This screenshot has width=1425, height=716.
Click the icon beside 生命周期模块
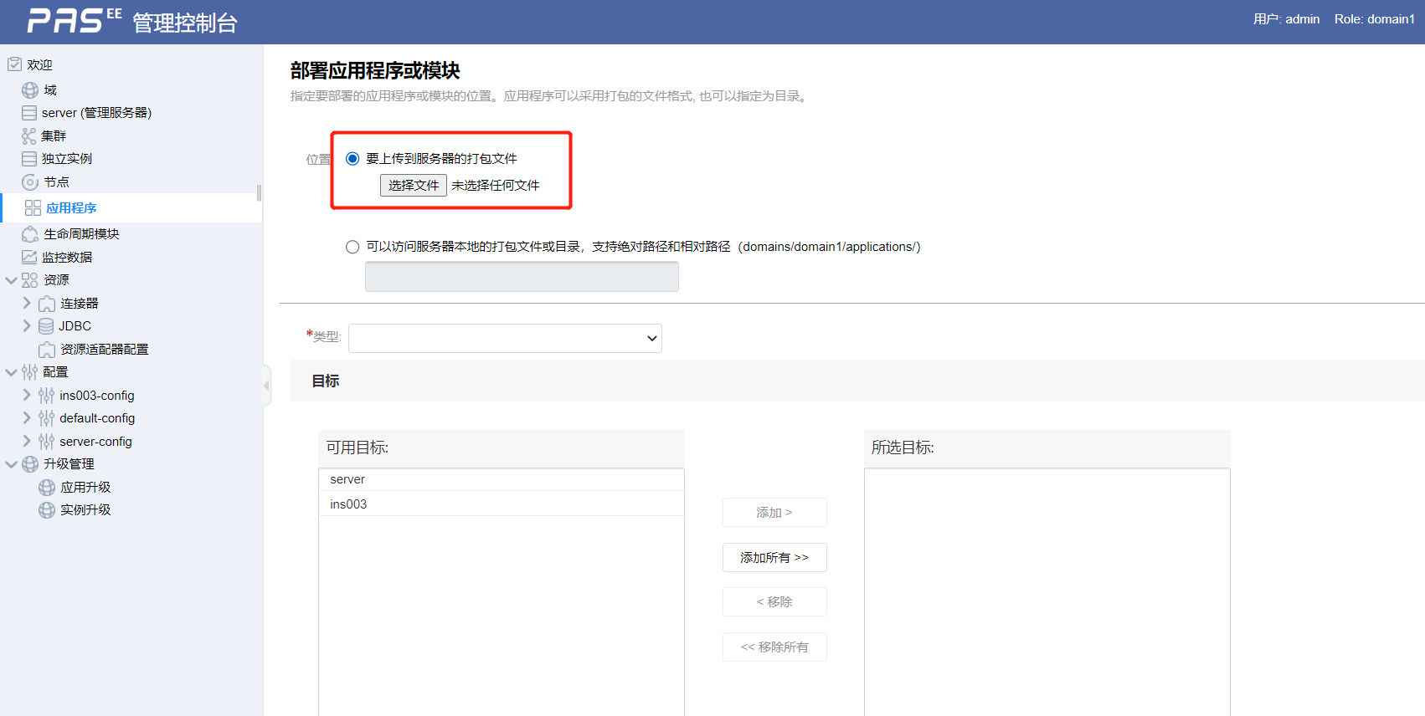[30, 234]
